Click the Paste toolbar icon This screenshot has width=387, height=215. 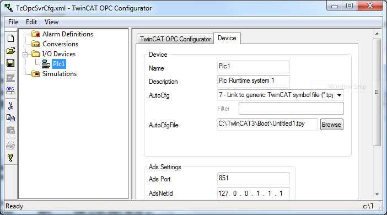click(10, 130)
